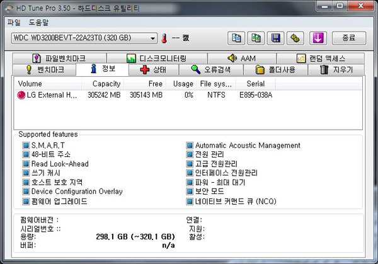Maximize the HD Tune Pro window
Screen dimensions: 378x264
tap(340, 6)
